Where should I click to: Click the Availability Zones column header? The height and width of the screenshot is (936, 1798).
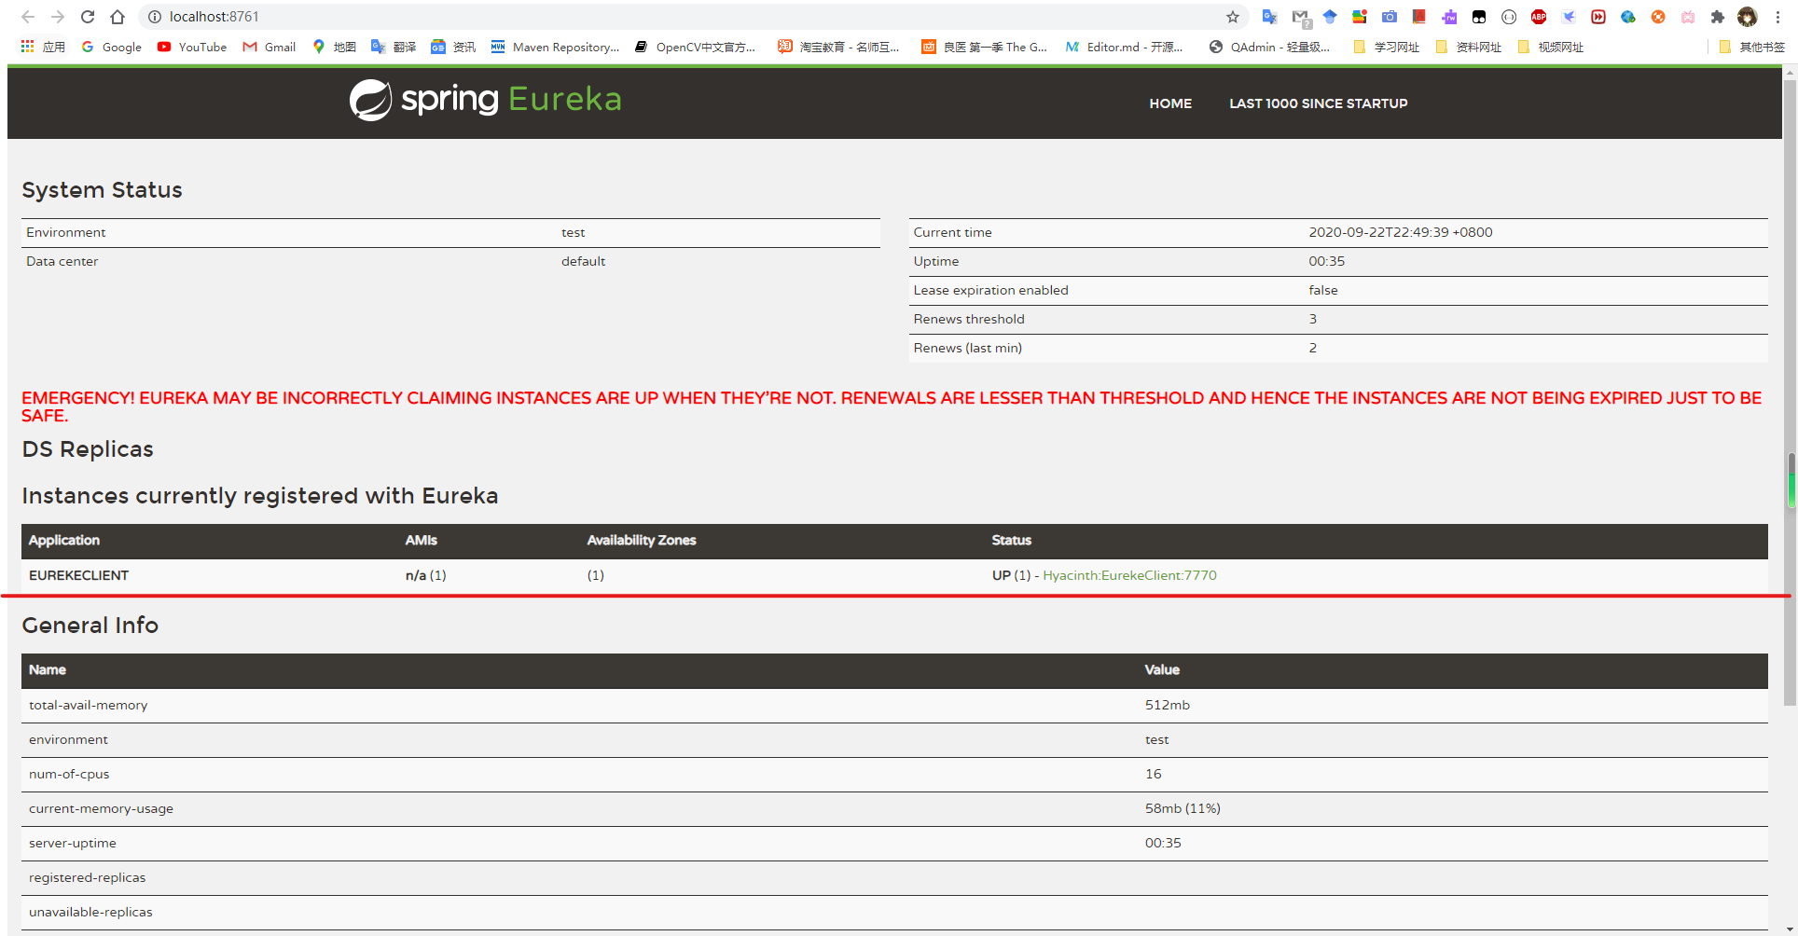[x=642, y=540]
